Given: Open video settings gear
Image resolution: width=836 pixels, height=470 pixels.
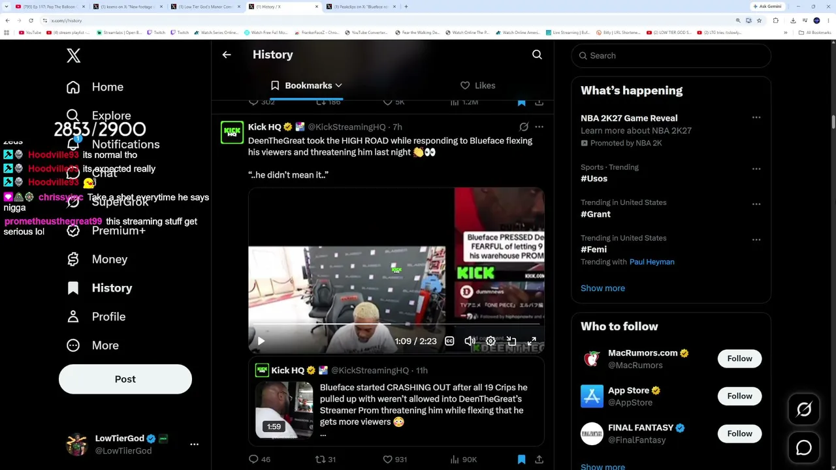Looking at the screenshot, I should pyautogui.click(x=490, y=341).
